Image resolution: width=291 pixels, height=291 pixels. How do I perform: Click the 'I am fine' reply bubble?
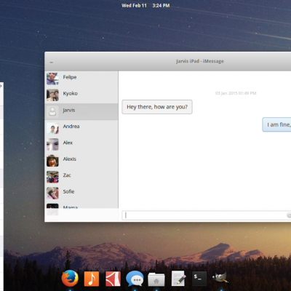(276, 124)
